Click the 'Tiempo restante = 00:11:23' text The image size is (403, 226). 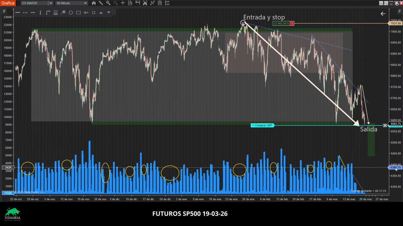(368, 191)
